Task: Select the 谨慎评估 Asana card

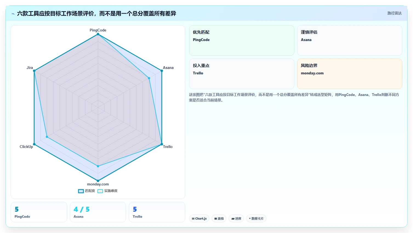Action: 349,40
